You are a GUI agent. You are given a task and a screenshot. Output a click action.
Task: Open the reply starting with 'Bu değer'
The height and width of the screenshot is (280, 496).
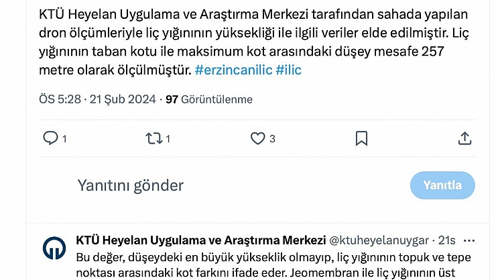coord(268,265)
